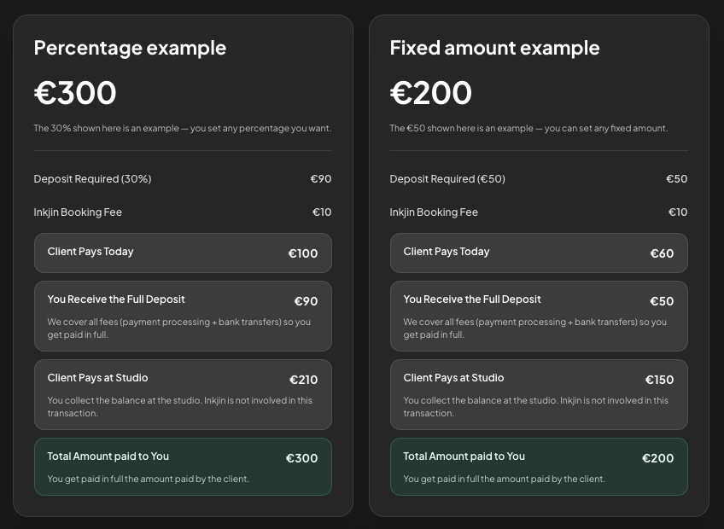Image resolution: width=724 pixels, height=529 pixels.
Task: Click the Deposit Required (€50) row
Action: tap(539, 178)
